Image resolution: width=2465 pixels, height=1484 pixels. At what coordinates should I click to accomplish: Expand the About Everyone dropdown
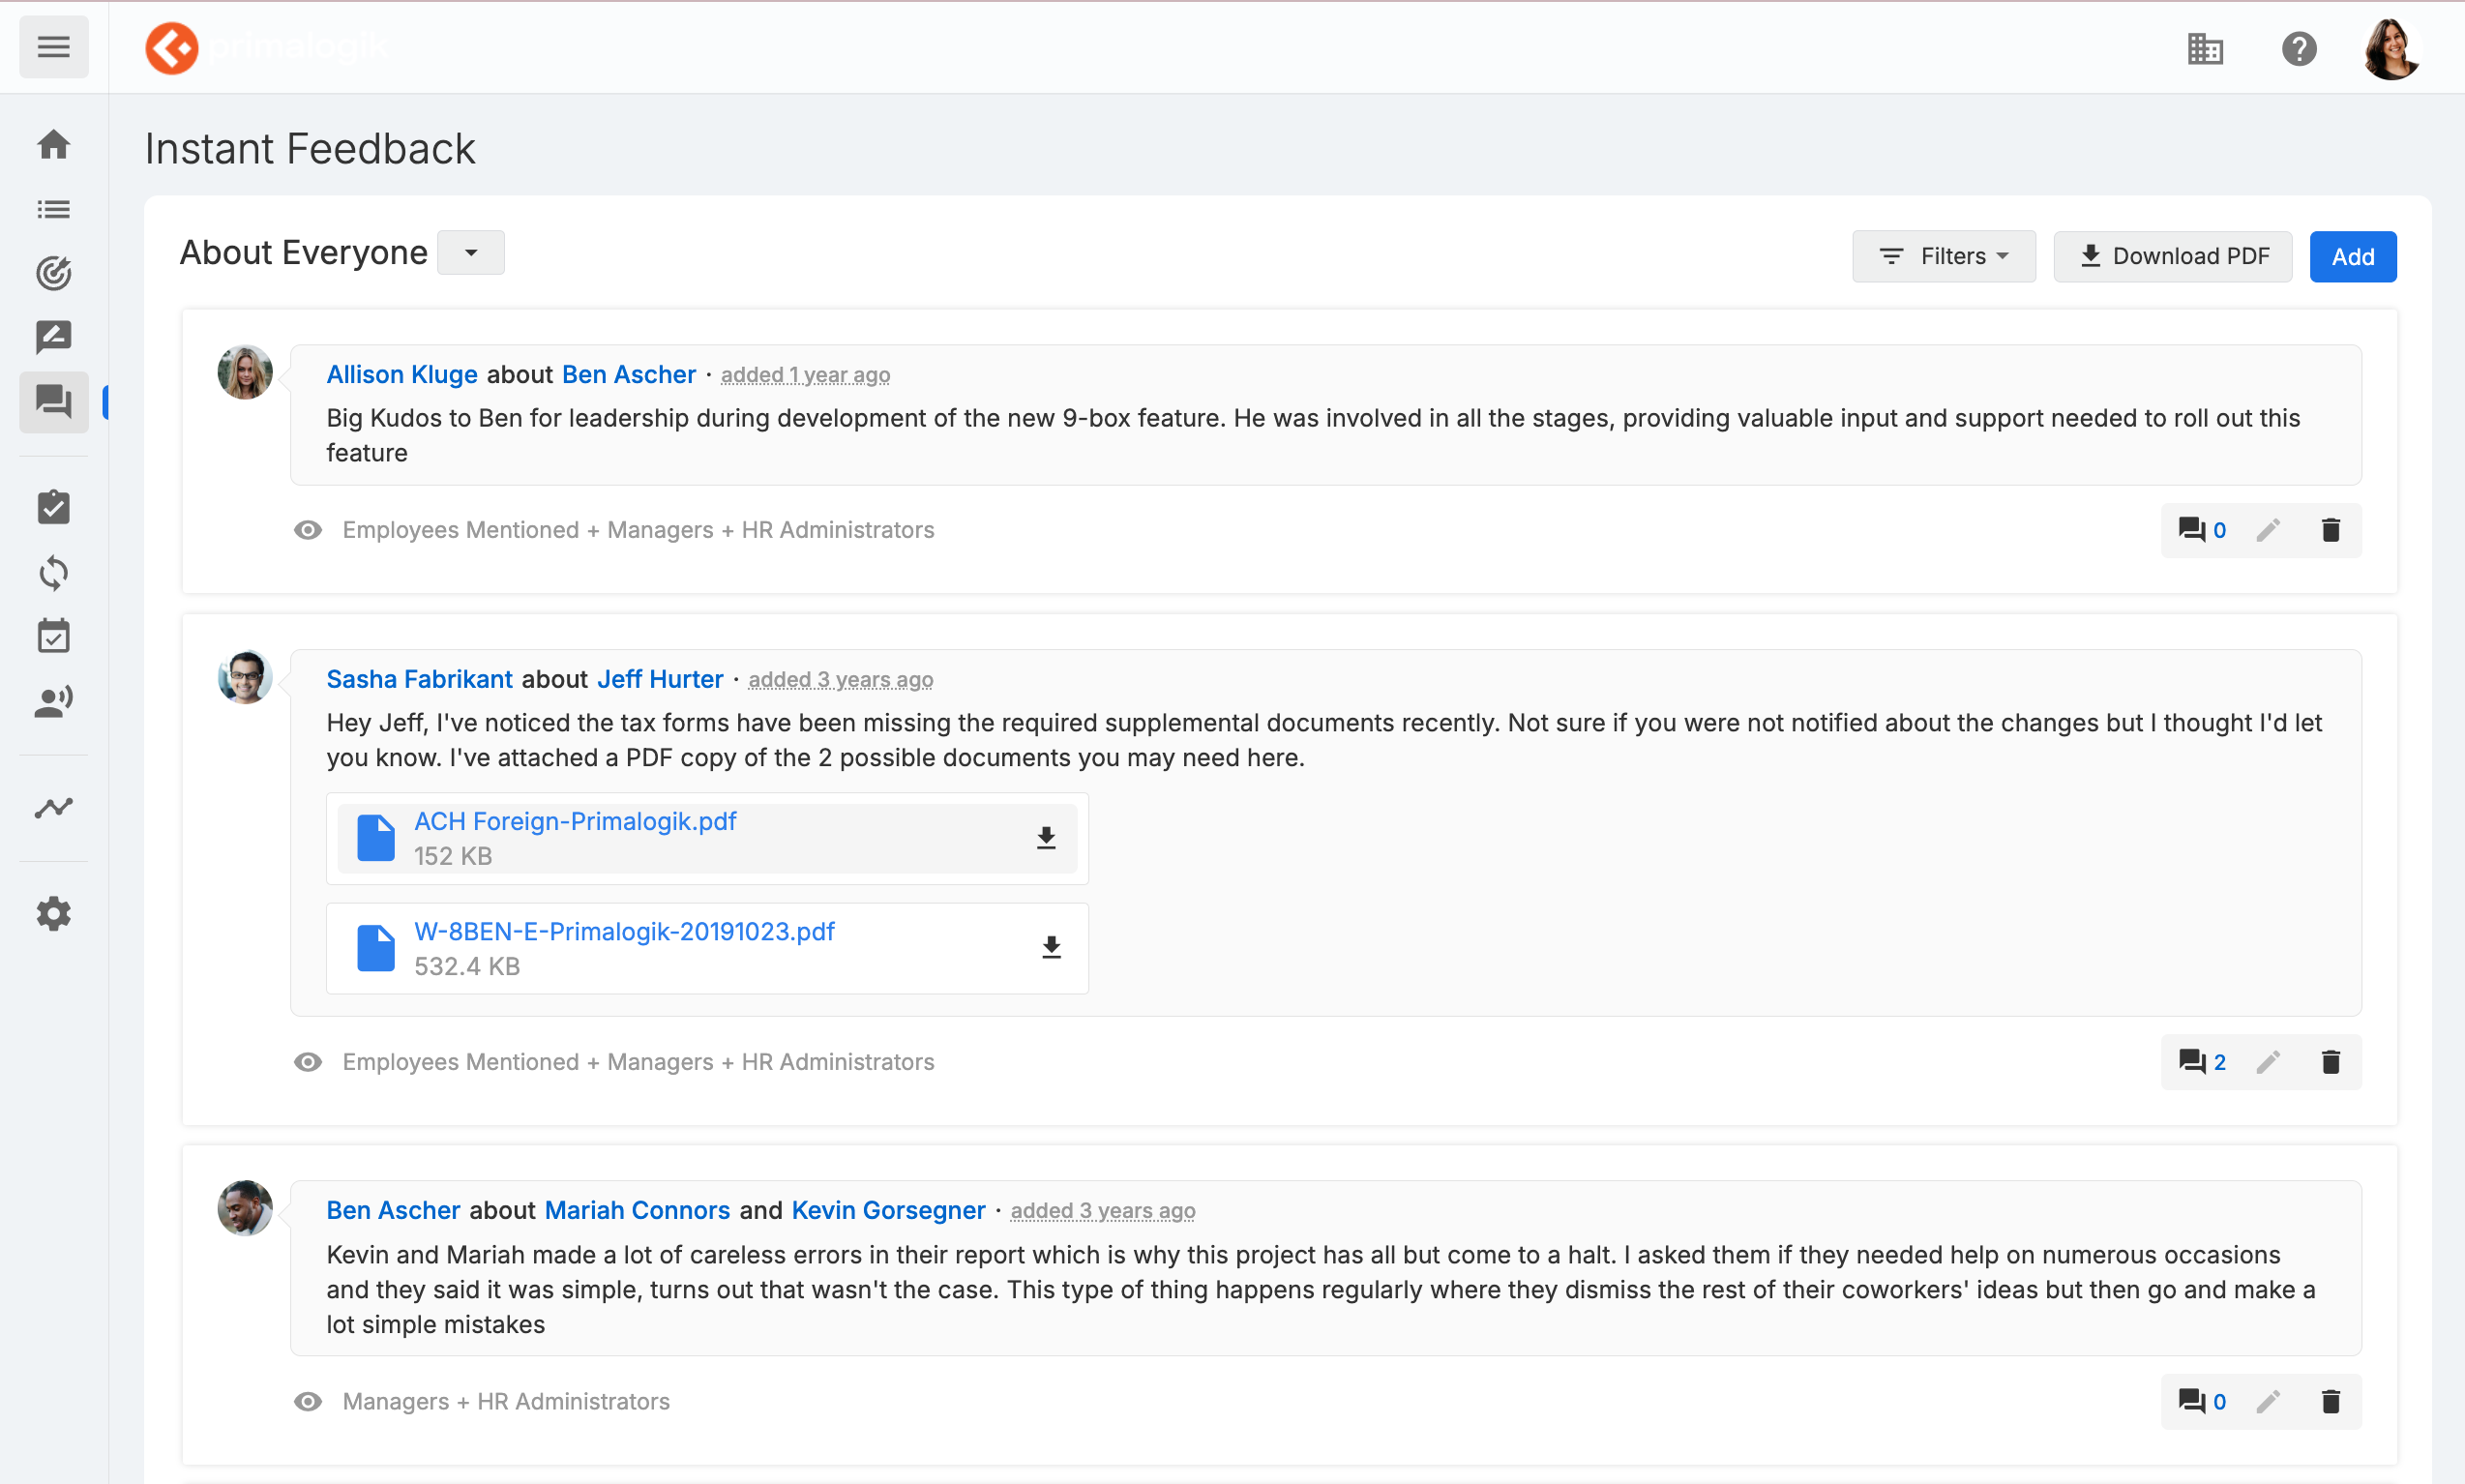[x=471, y=253]
